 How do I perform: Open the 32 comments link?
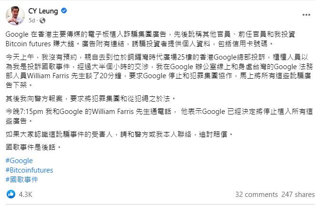256,194
